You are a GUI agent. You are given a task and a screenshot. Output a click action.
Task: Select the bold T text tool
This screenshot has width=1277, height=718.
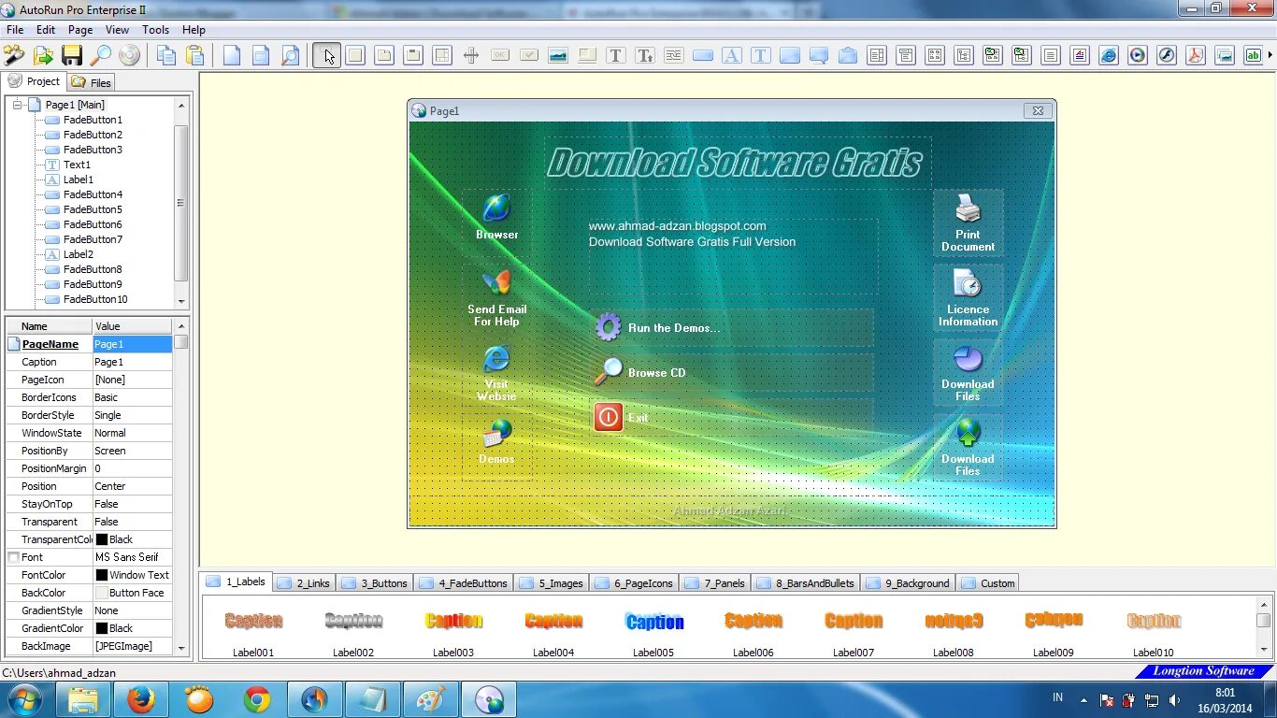(x=616, y=55)
